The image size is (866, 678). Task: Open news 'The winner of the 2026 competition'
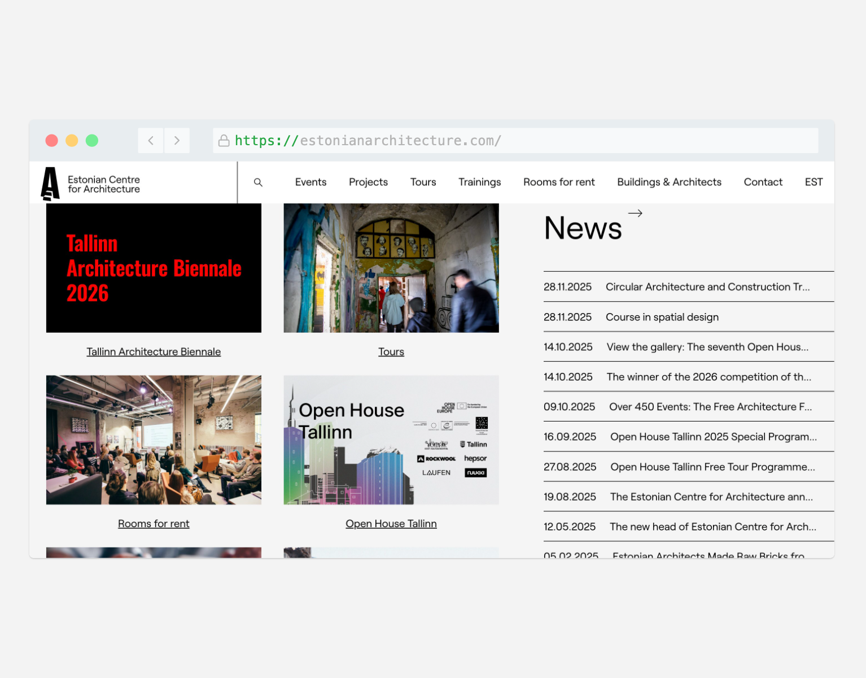(709, 377)
